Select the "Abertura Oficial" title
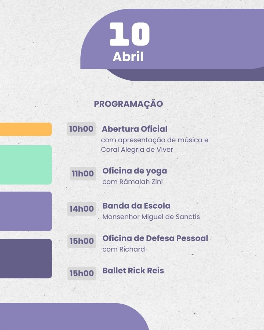Image resolution: width=264 pixels, height=330 pixels. [x=134, y=129]
